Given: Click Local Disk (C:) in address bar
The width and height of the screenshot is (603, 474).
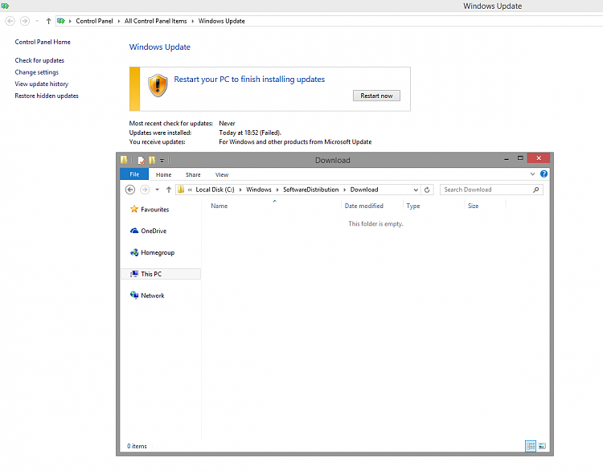Looking at the screenshot, I should click(x=215, y=190).
